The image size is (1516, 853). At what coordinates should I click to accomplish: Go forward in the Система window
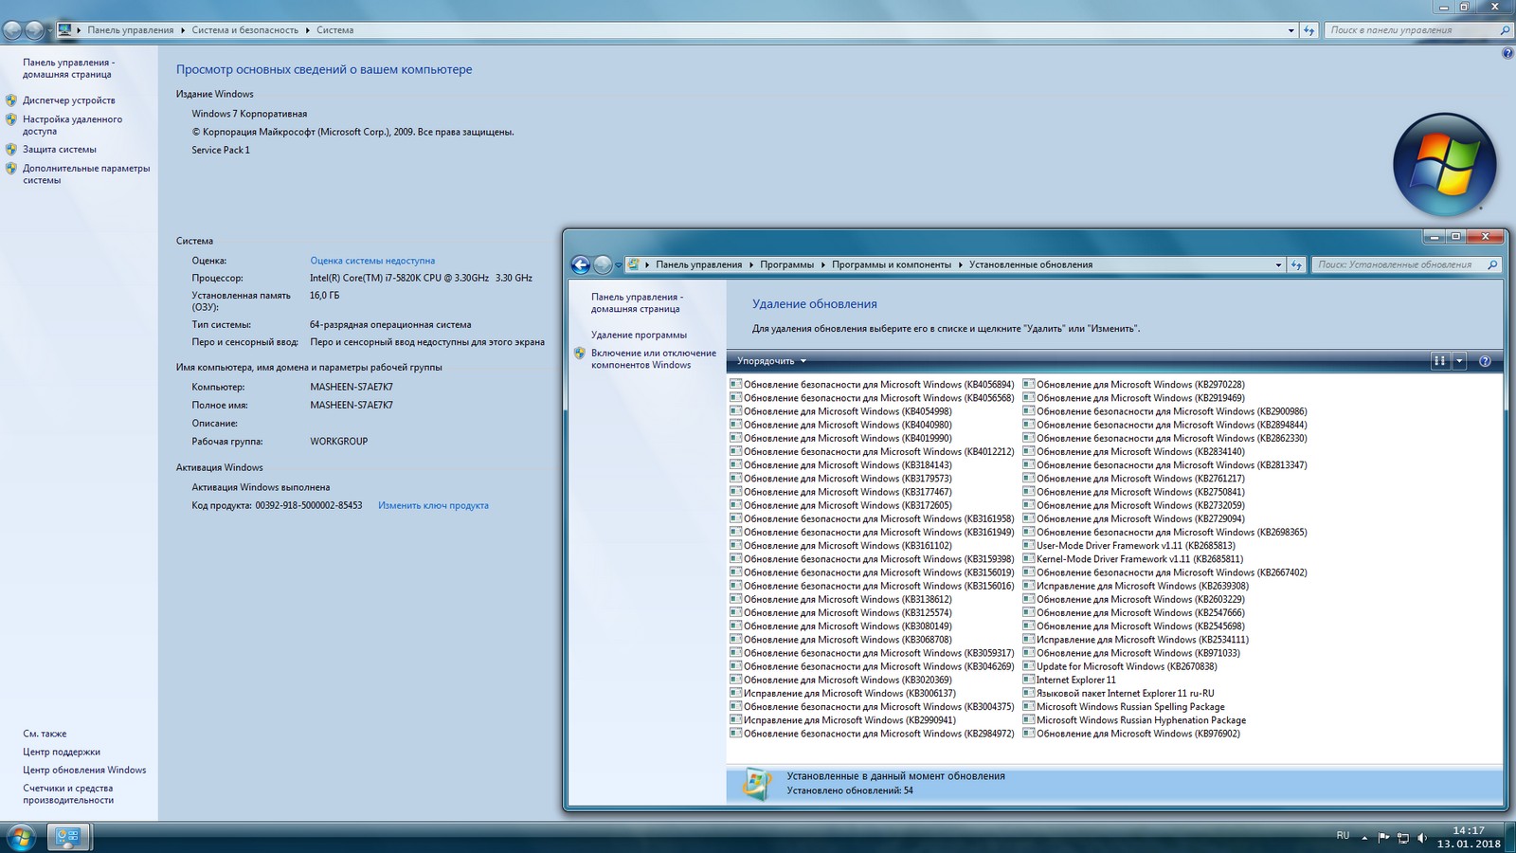pyautogui.click(x=34, y=30)
